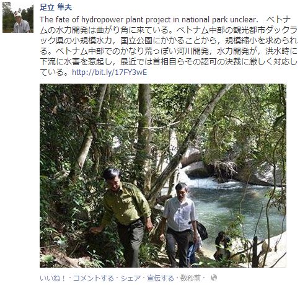The width and height of the screenshot is (300, 285).
Task: Click the large central tree trunk
Action: 144,132
